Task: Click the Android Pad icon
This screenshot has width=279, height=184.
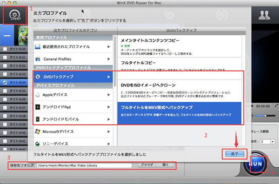Action: [x=38, y=107]
